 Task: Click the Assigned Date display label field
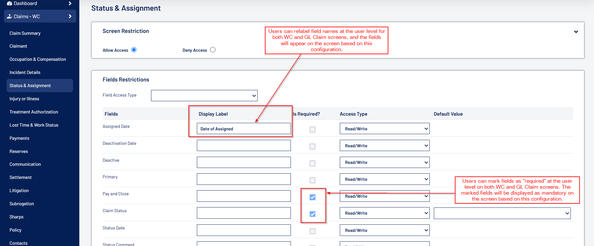point(244,129)
